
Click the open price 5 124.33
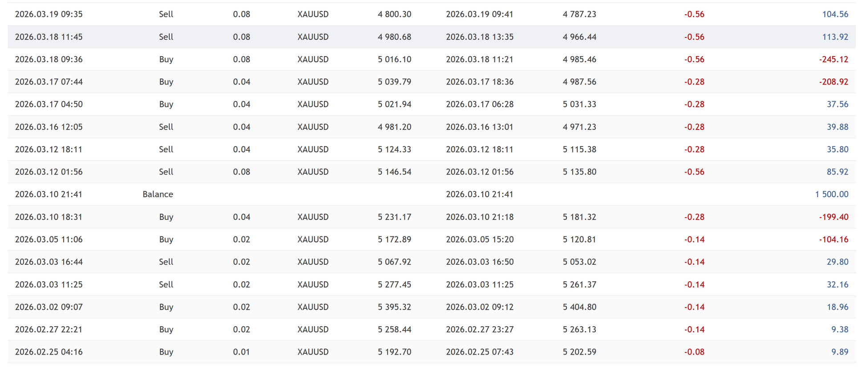click(394, 150)
